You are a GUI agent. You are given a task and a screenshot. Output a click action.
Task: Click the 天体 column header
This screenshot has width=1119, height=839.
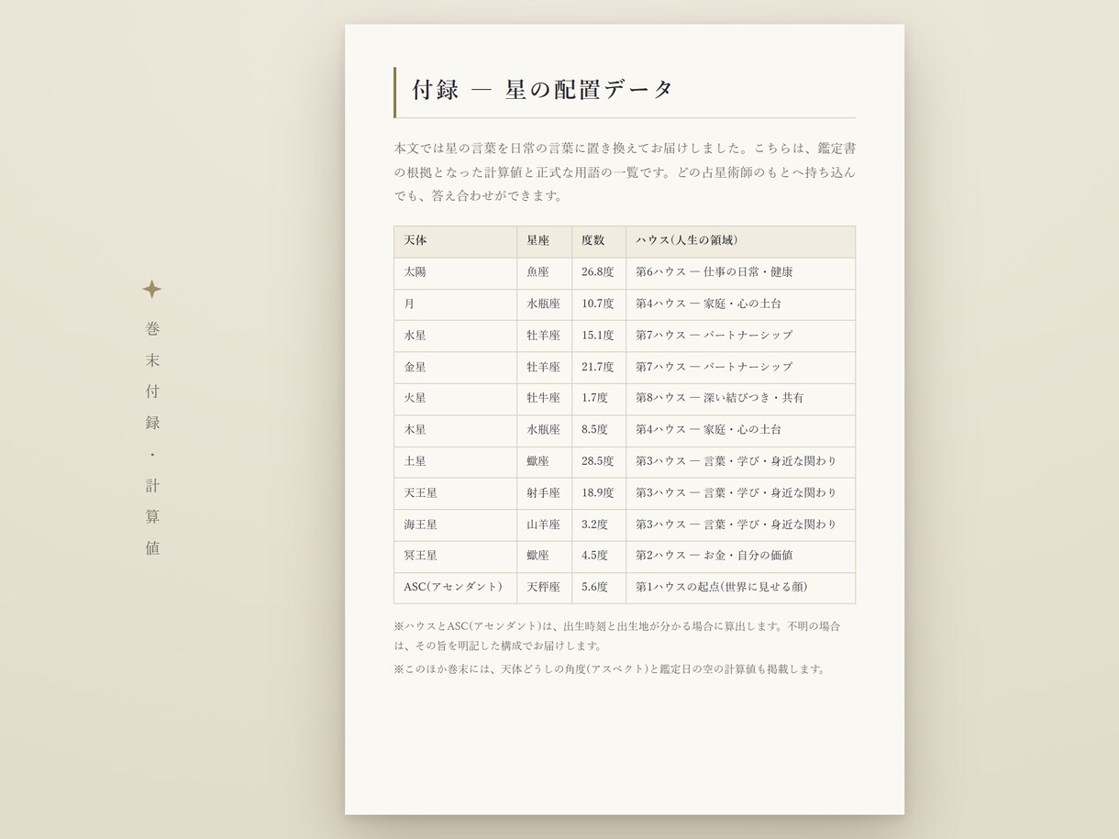point(455,241)
